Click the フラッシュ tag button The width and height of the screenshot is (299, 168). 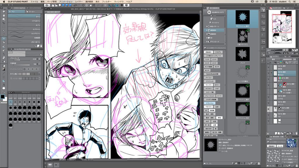pyautogui.click(x=210, y=103)
